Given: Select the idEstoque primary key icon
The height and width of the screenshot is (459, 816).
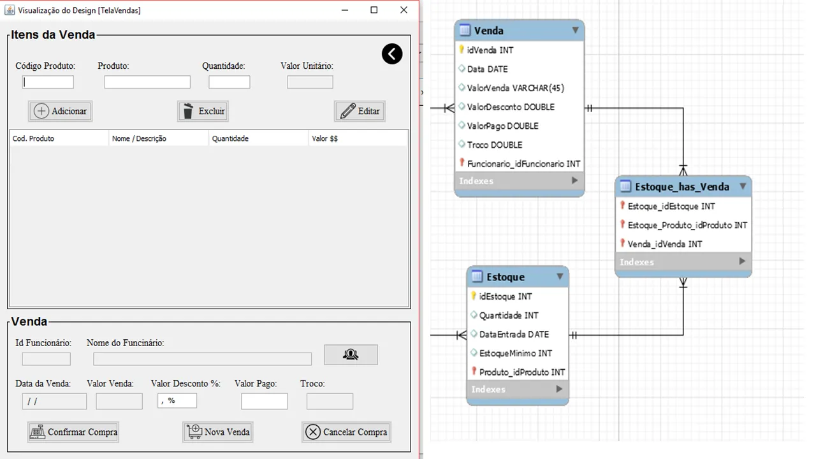Looking at the screenshot, I should pos(474,296).
